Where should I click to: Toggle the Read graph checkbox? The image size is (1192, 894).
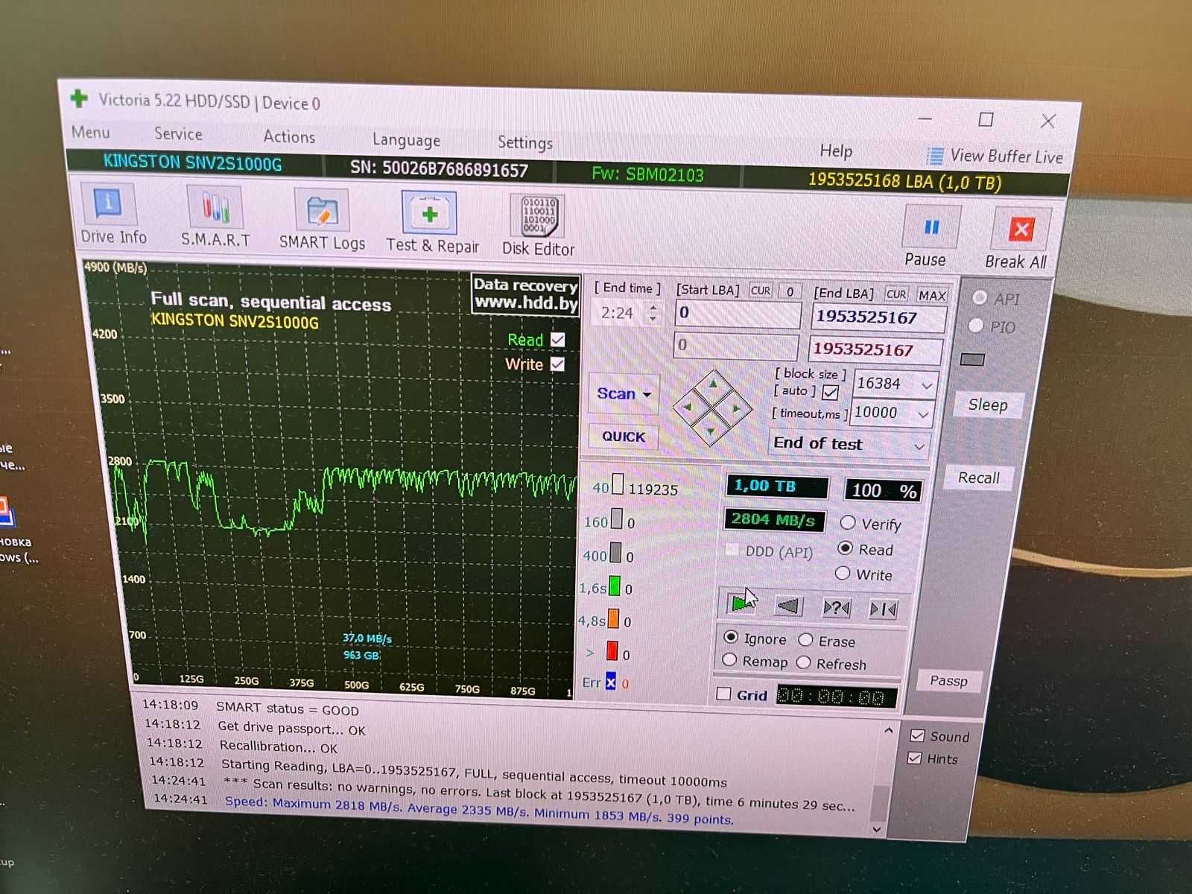tap(557, 340)
